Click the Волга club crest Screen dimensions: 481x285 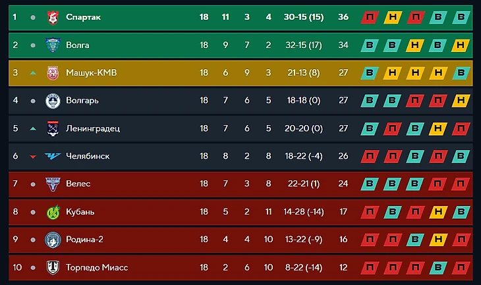tap(53, 45)
